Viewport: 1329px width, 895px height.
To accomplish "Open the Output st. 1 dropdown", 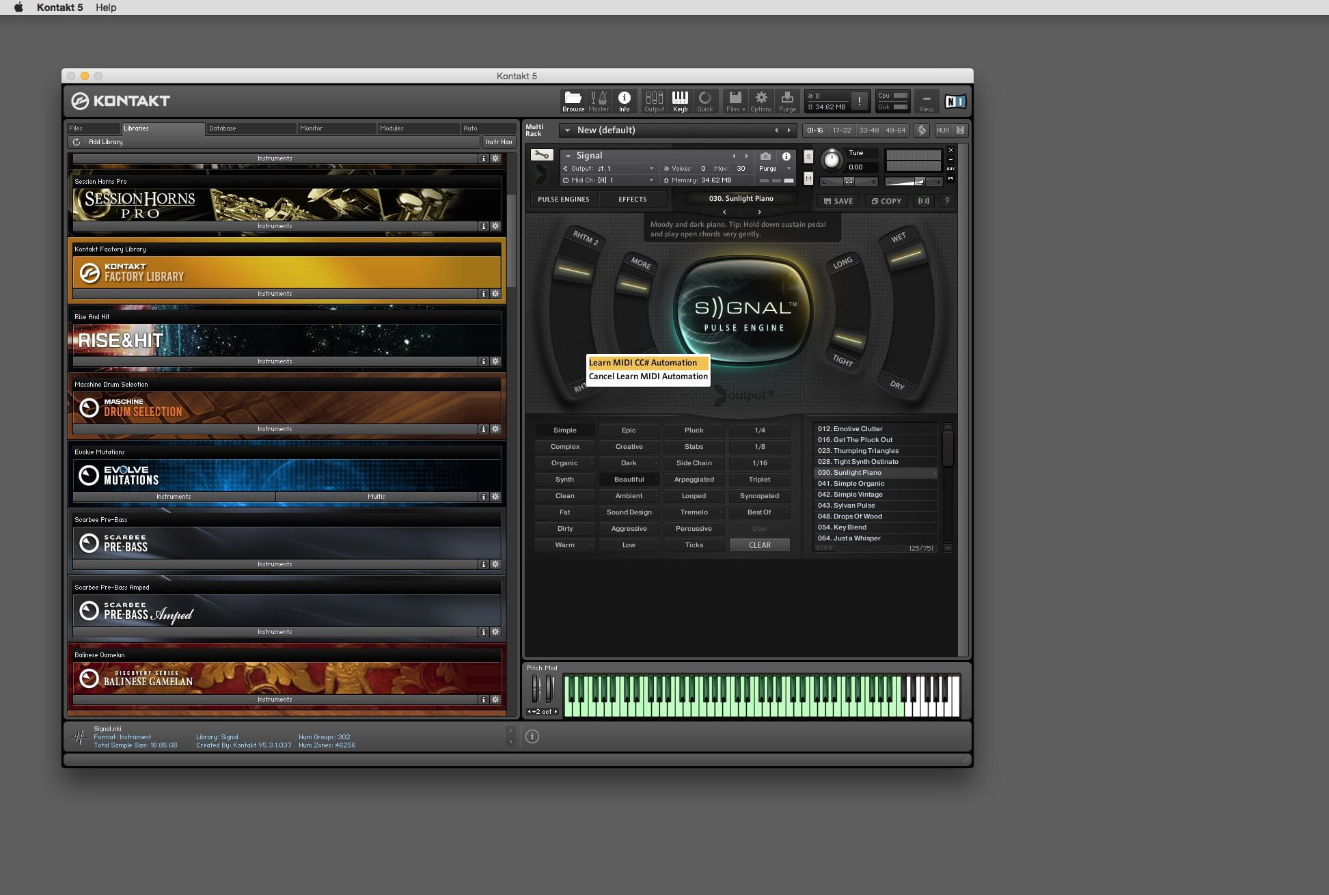I will 608,169.
